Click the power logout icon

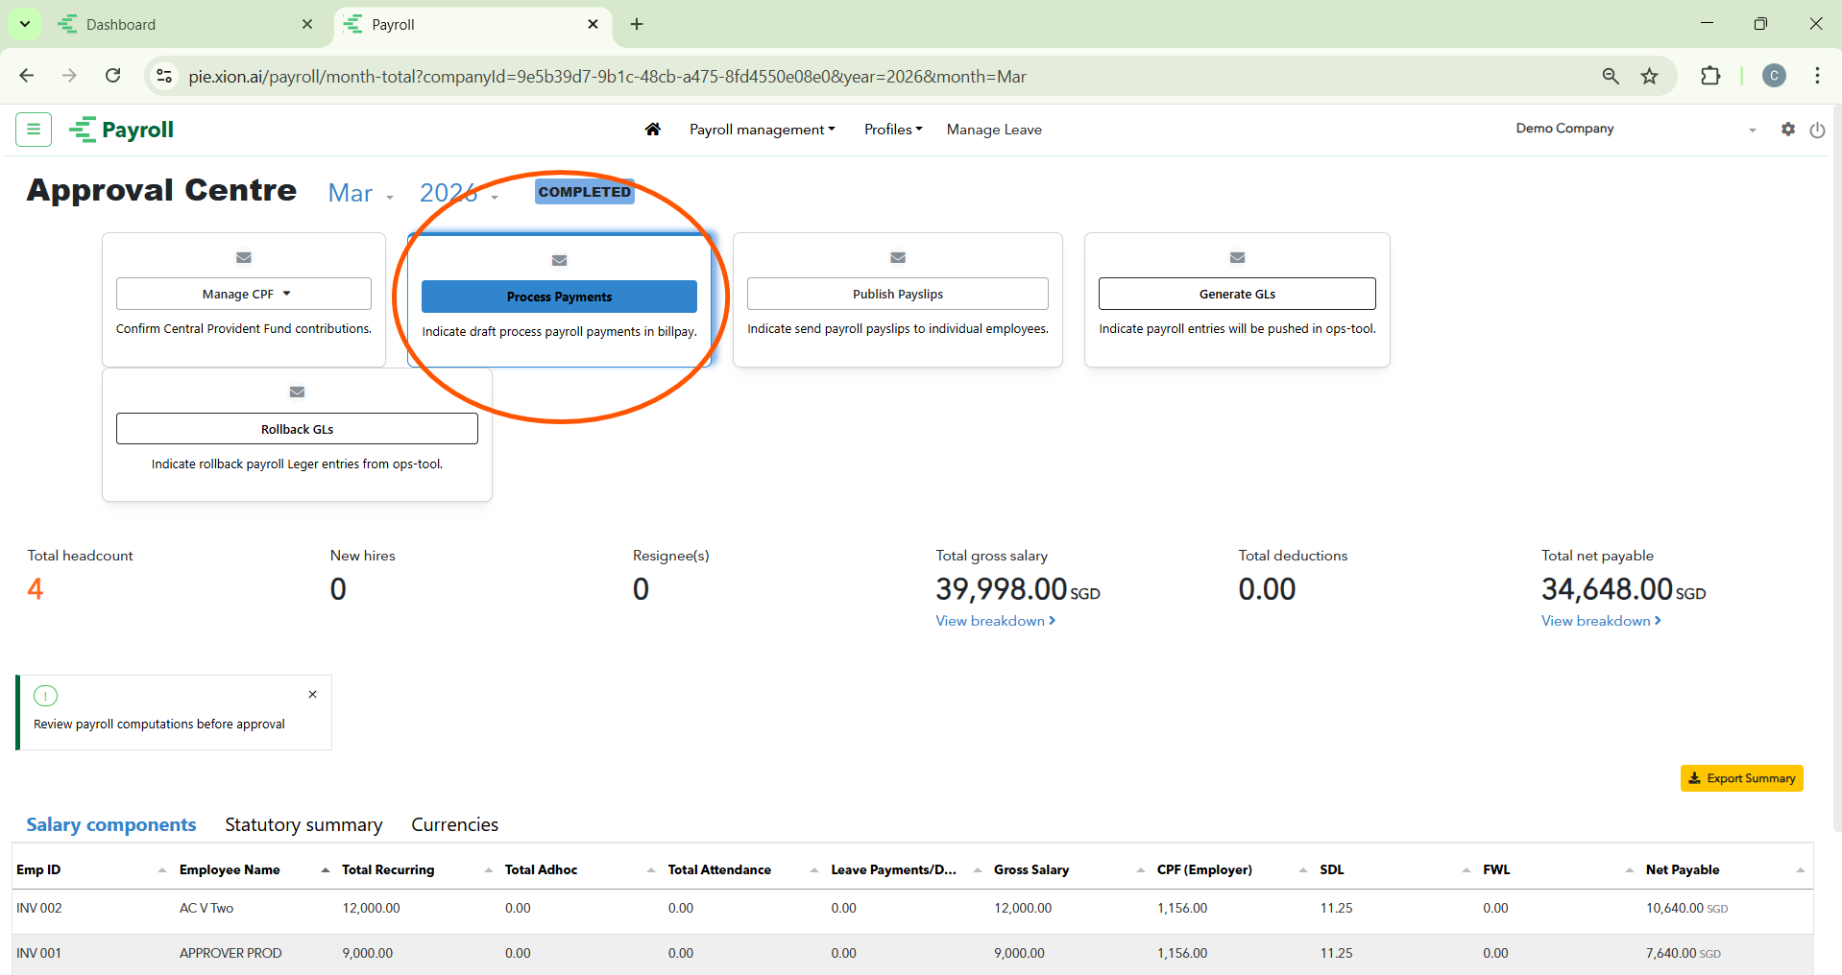1817,130
